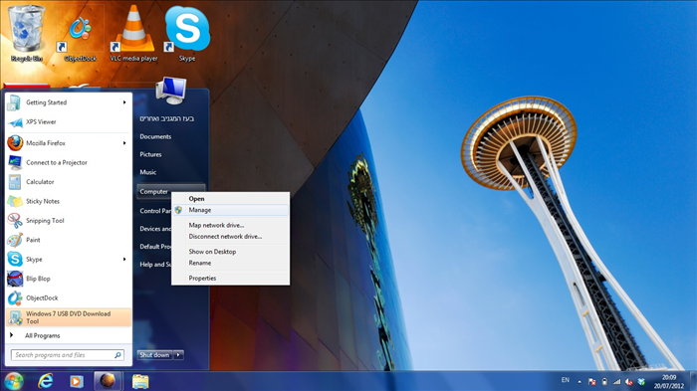This screenshot has width=697, height=391.
Task: Expand the Mozilla Firefox jump list arrow
Action: coord(124,143)
